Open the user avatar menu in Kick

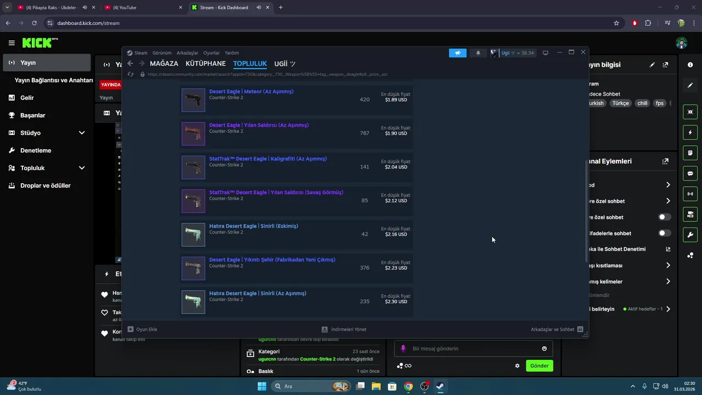[x=681, y=43]
